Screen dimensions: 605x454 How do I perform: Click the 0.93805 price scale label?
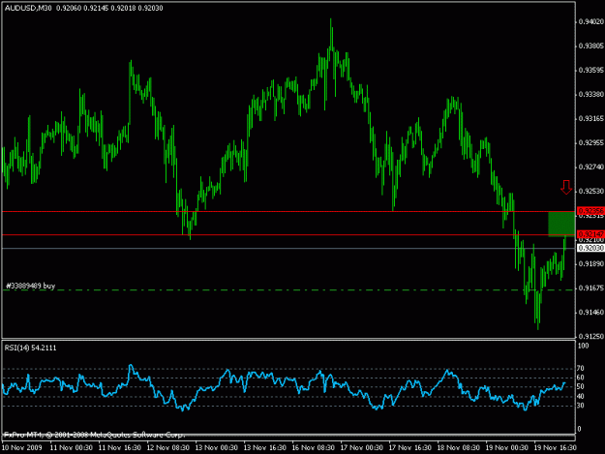[x=591, y=46]
